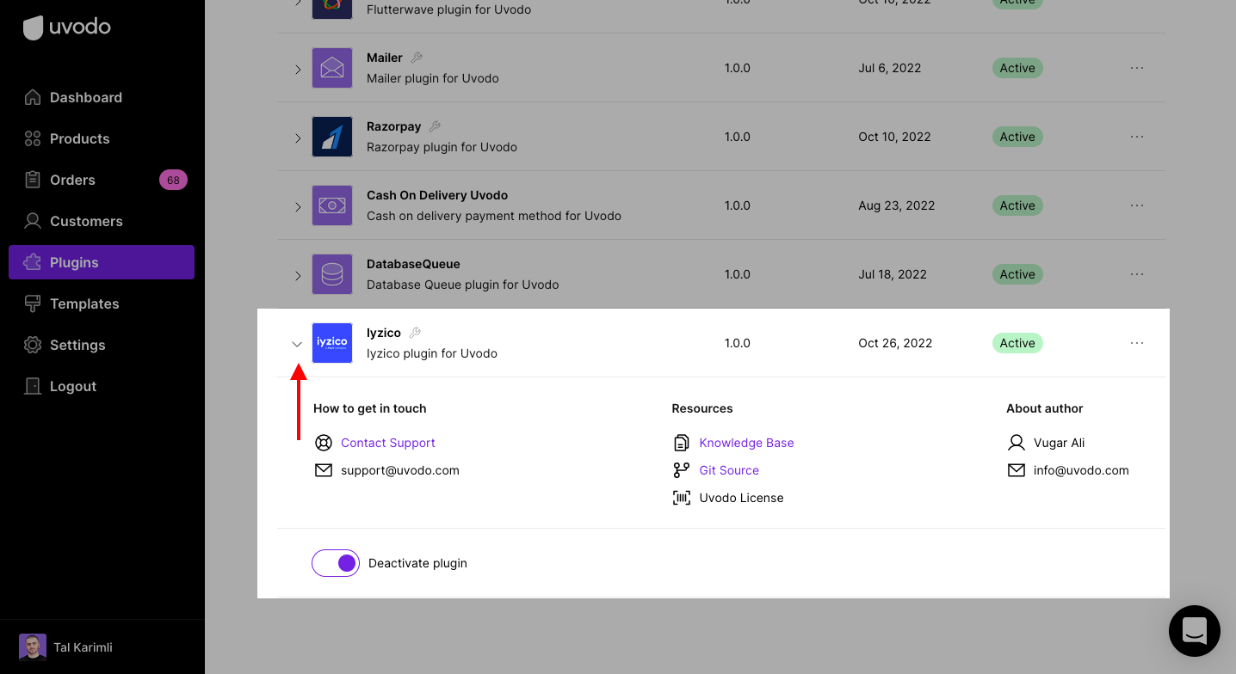Expand the Mailer plugin row
This screenshot has width=1236, height=674.
298,69
